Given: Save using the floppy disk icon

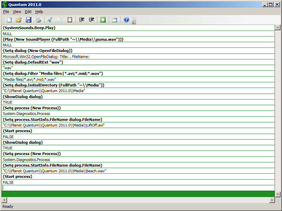Looking at the screenshot, I should [x=29, y=20].
